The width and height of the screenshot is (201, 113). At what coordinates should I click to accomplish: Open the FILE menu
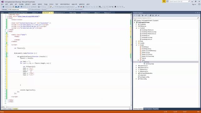pos(2,4)
